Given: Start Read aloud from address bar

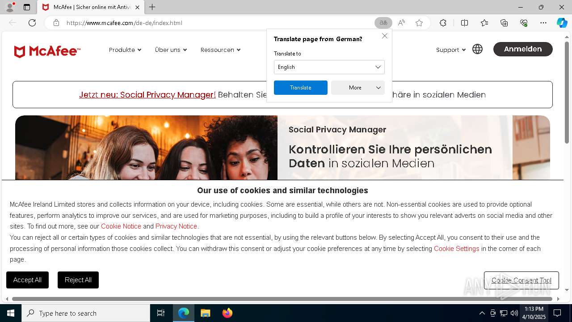Looking at the screenshot, I should [401, 23].
